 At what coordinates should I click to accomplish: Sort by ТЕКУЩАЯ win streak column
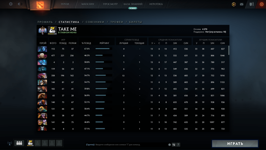(x=139, y=43)
